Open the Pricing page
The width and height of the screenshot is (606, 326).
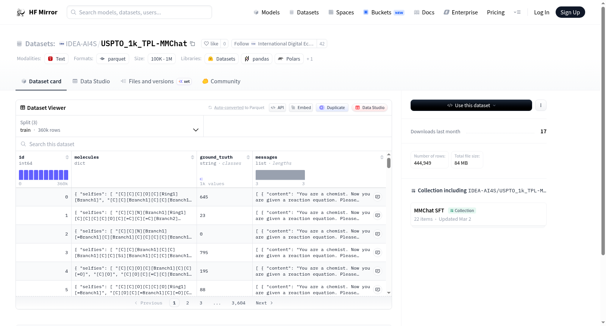pyautogui.click(x=496, y=12)
